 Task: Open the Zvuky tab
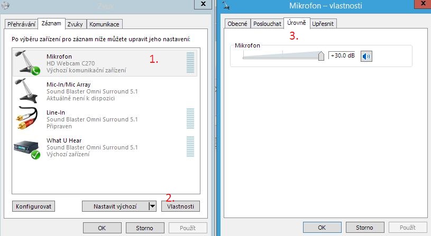pos(75,24)
